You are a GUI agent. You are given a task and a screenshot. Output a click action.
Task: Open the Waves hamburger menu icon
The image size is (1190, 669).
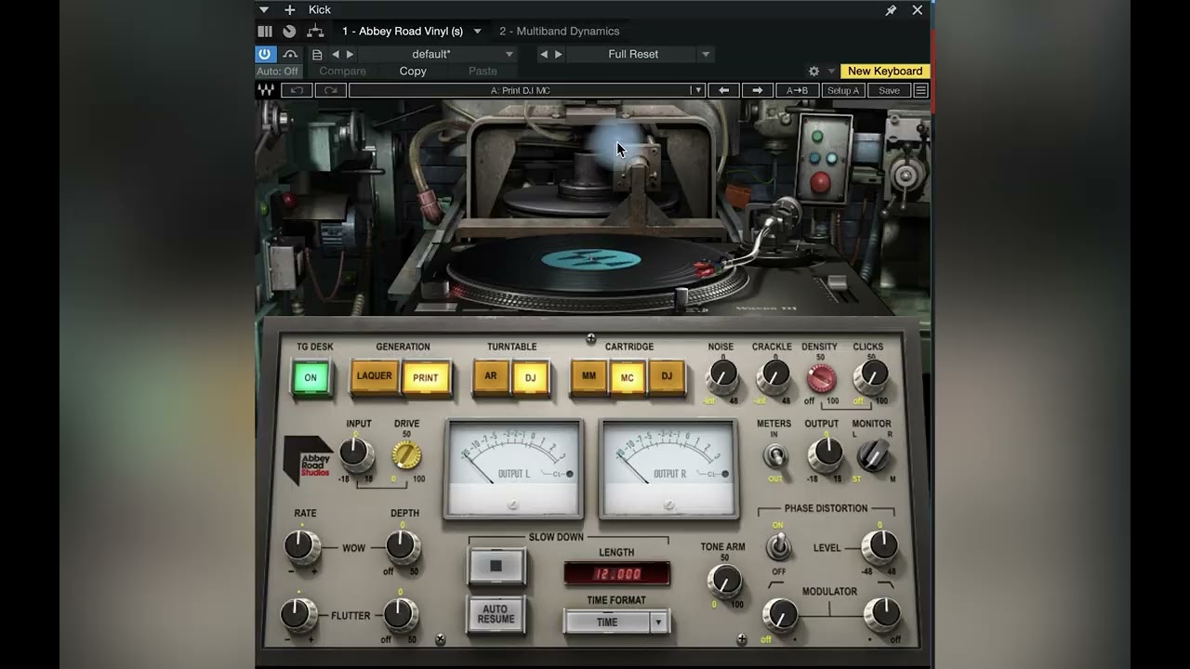coord(920,90)
